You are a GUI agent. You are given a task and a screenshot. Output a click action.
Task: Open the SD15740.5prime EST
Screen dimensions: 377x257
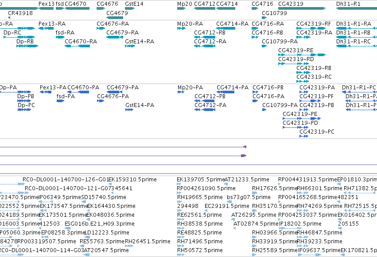pyautogui.click(x=84, y=202)
